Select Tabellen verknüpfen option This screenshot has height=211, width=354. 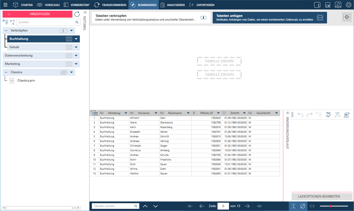(x=151, y=18)
